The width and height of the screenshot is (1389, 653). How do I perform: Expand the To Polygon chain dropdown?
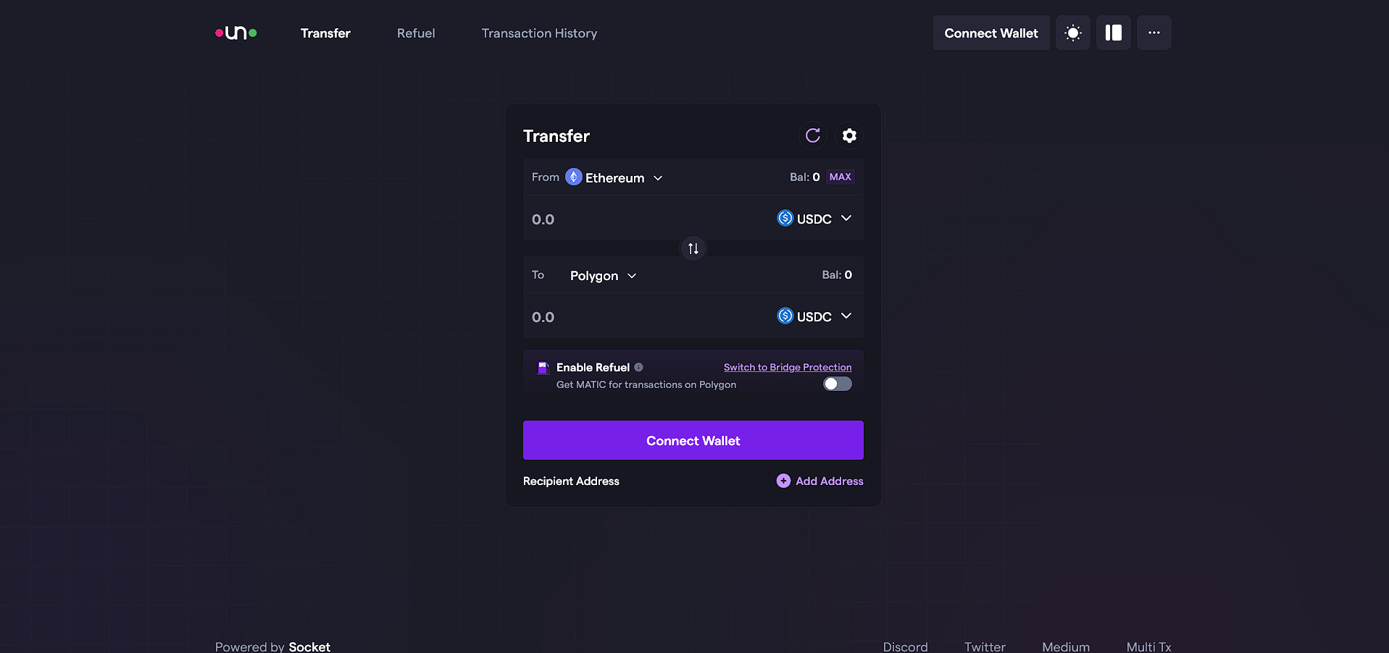(603, 276)
